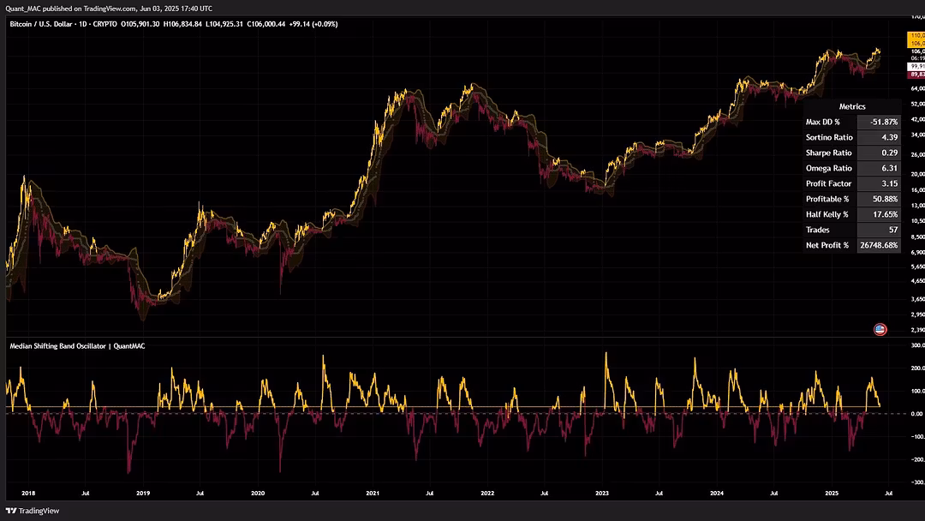
Task: Click the Profit Factor label
Action: (x=828, y=183)
